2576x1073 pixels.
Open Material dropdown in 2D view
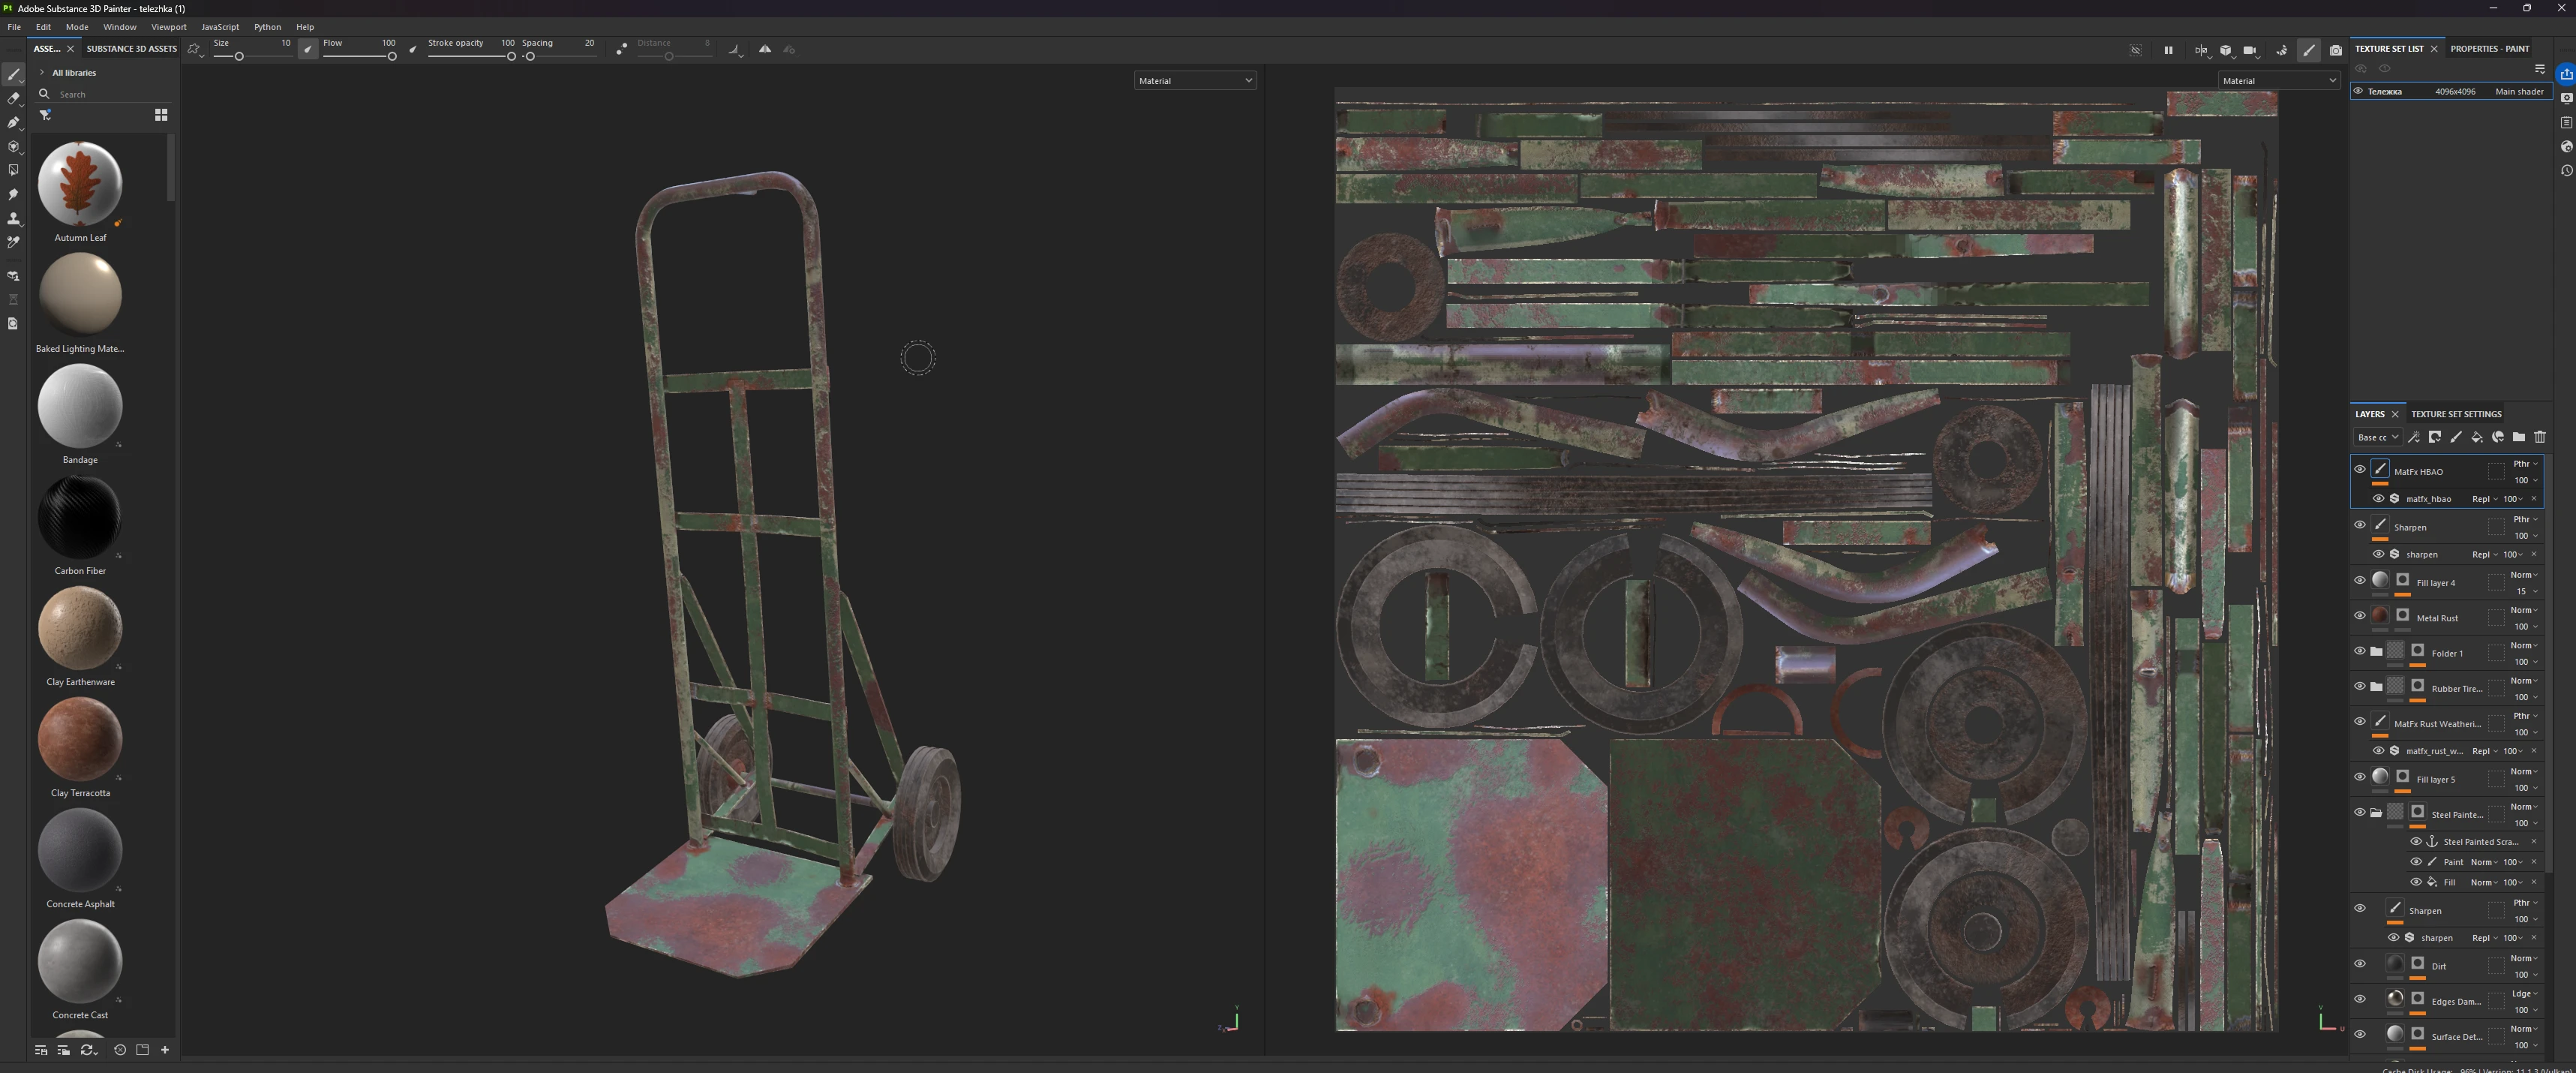(2279, 81)
